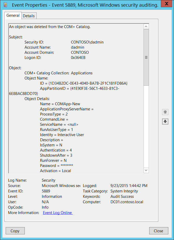174x240 pixels.
Task: Switch to the General tab
Action: tap(13, 15)
